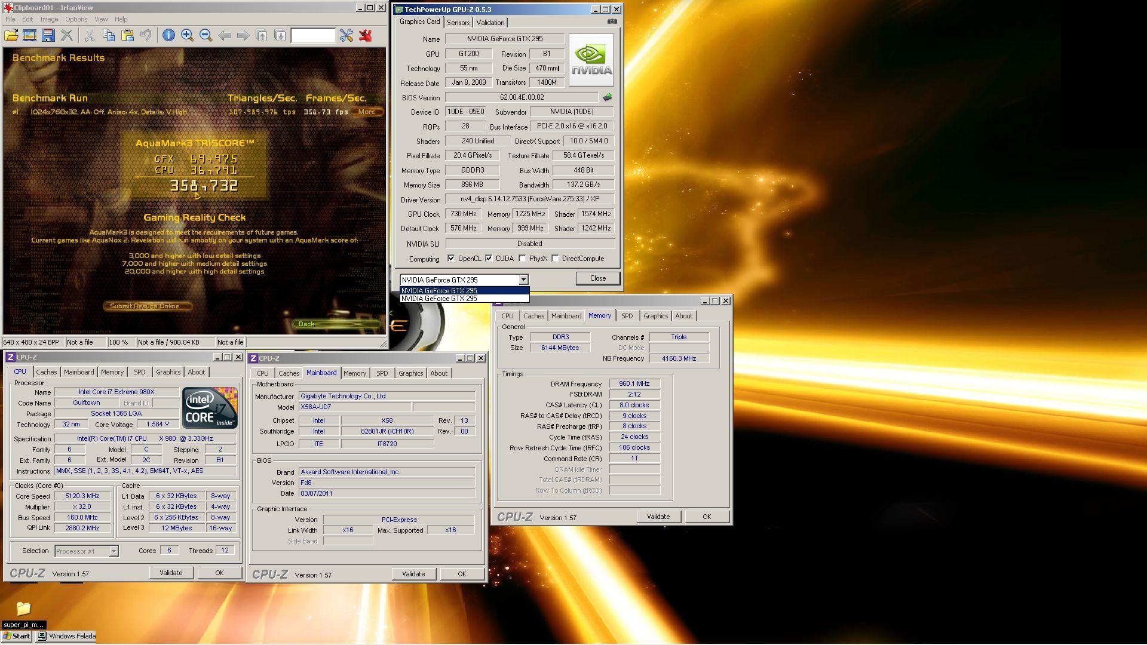The height and width of the screenshot is (645, 1147).
Task: Save image with floppy disk icon
Action: pos(48,36)
